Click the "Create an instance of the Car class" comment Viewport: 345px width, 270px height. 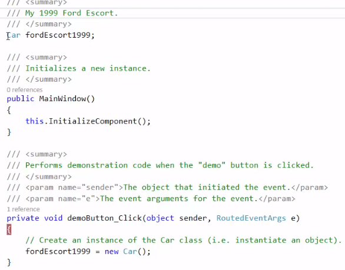184,240
